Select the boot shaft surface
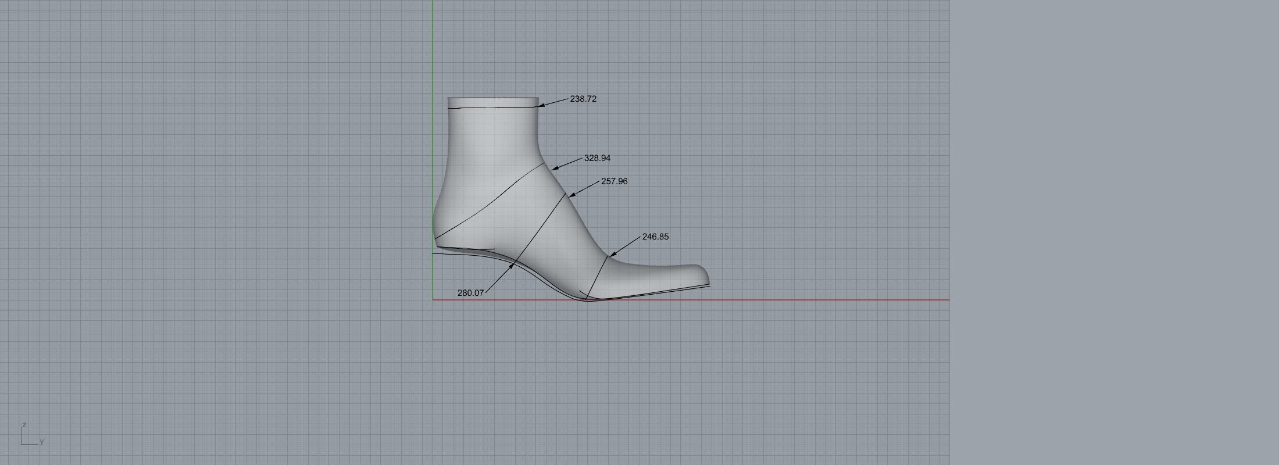 493,139
